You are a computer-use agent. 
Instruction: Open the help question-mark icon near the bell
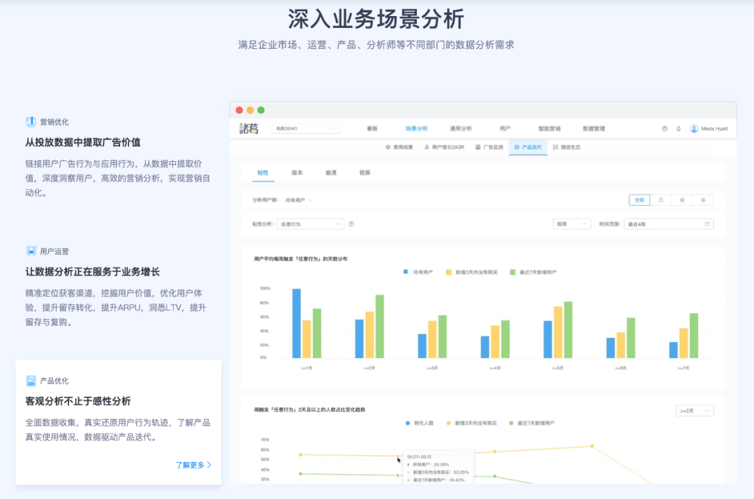coord(665,129)
